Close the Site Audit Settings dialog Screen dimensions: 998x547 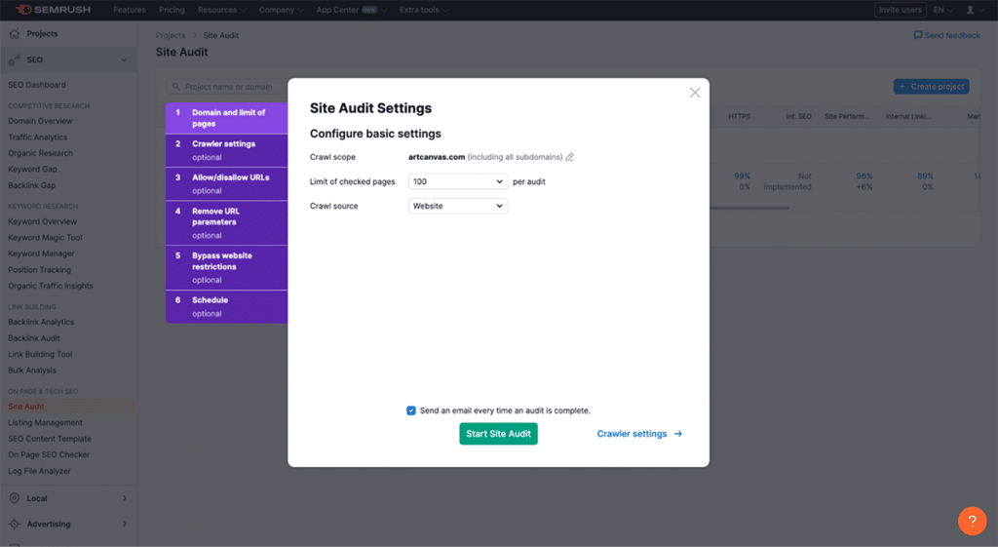pyautogui.click(x=694, y=93)
